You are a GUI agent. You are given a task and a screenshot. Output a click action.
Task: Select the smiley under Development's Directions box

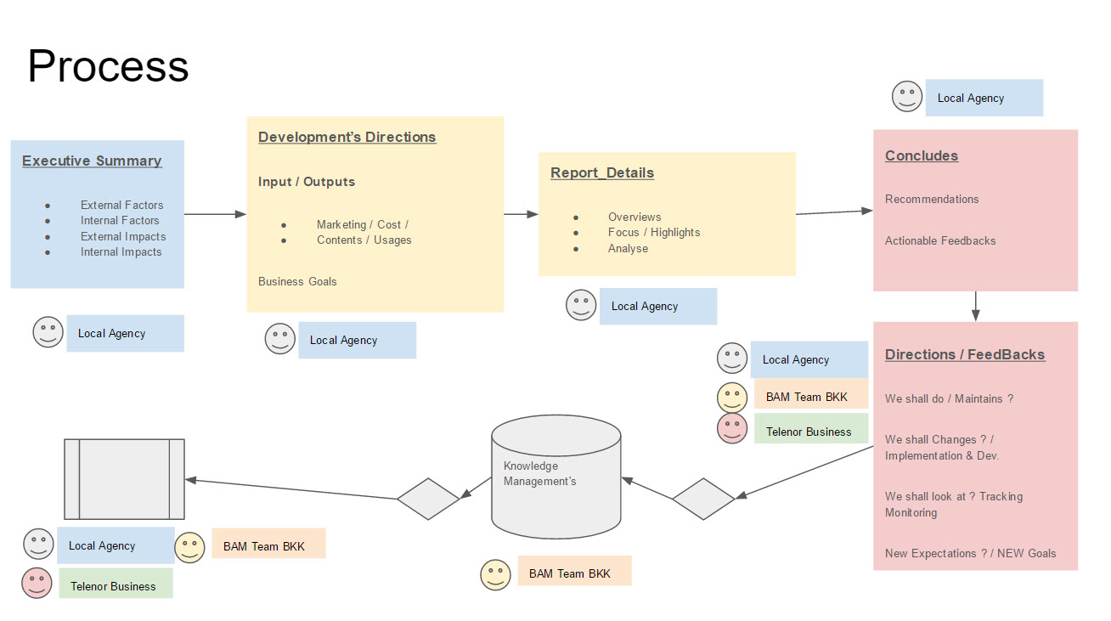(x=280, y=339)
